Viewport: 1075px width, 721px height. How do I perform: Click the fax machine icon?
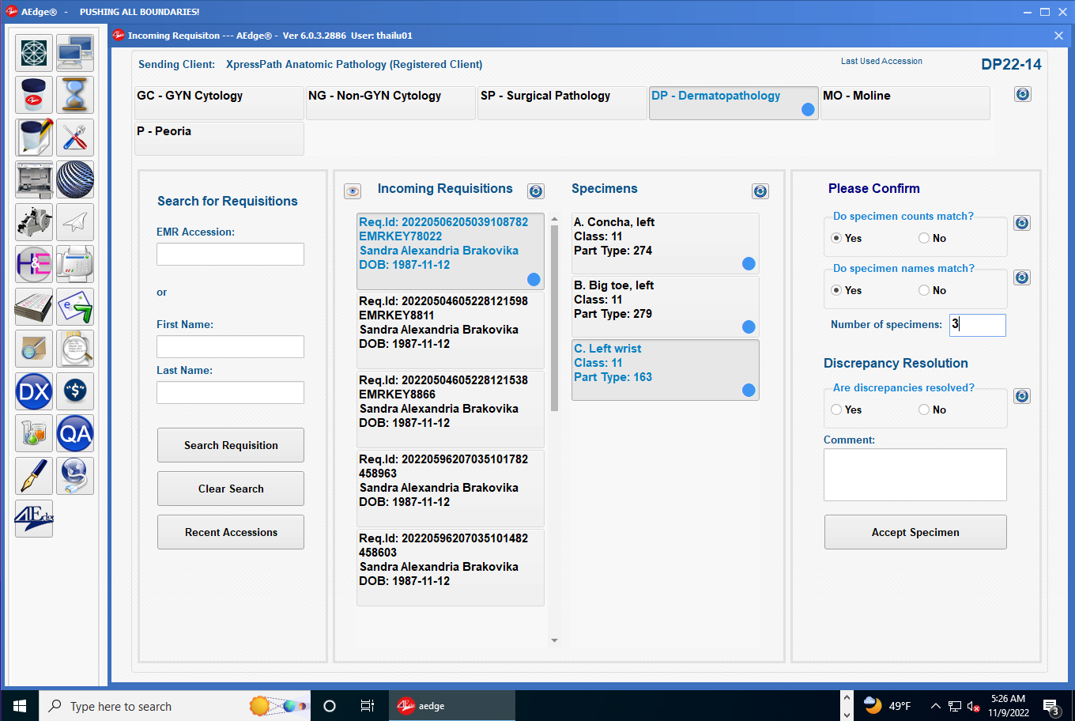75,264
